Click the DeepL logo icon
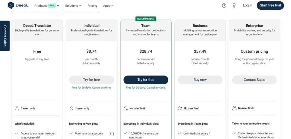This screenshot has height=139, width=291. tap(11, 5)
